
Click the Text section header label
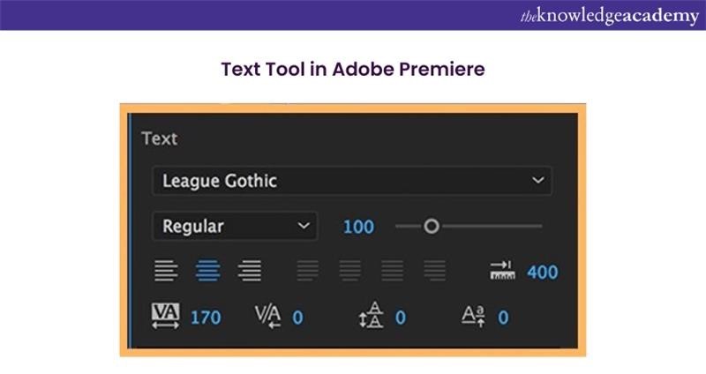[159, 138]
